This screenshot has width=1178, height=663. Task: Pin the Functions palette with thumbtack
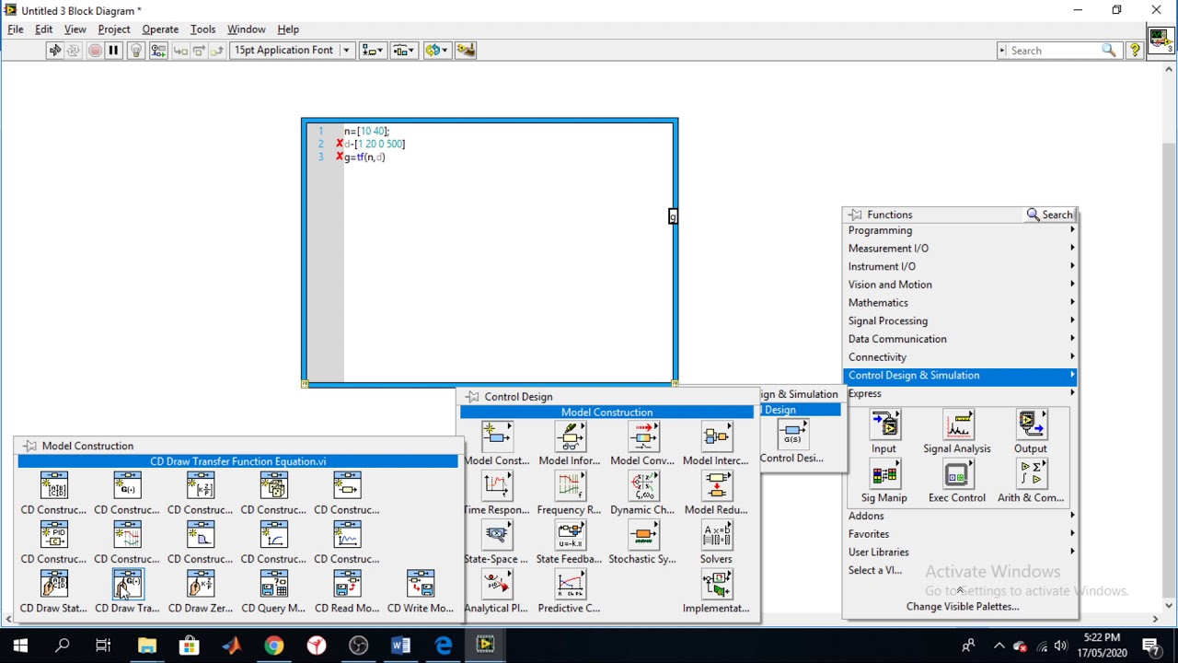click(856, 215)
